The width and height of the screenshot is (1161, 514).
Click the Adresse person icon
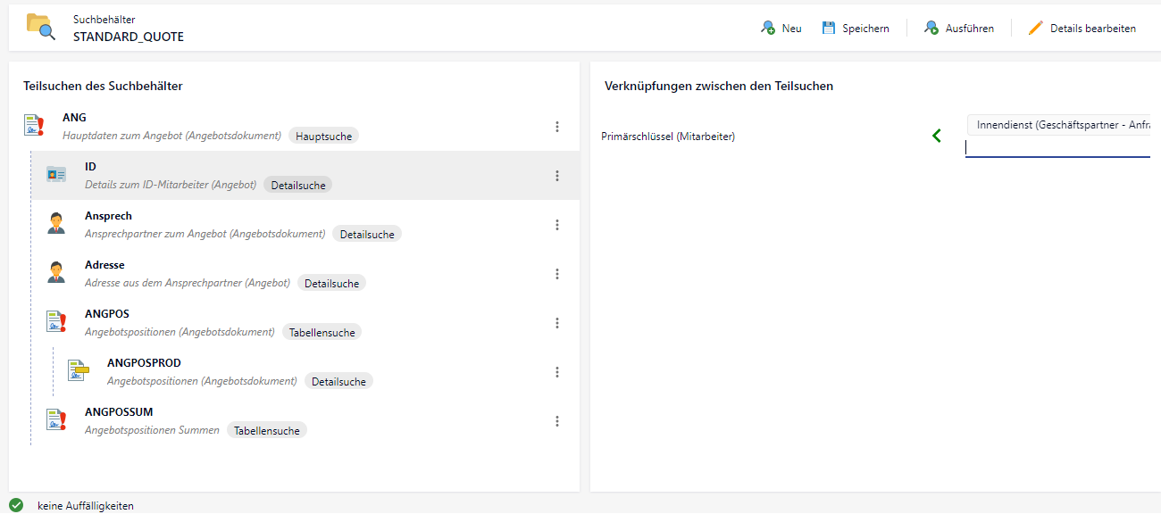tap(56, 273)
